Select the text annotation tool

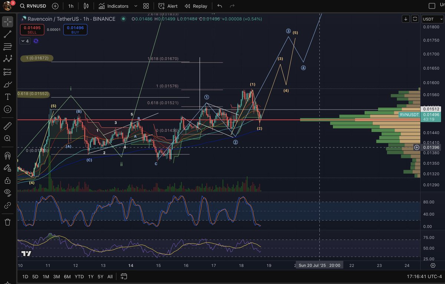pos(7,97)
